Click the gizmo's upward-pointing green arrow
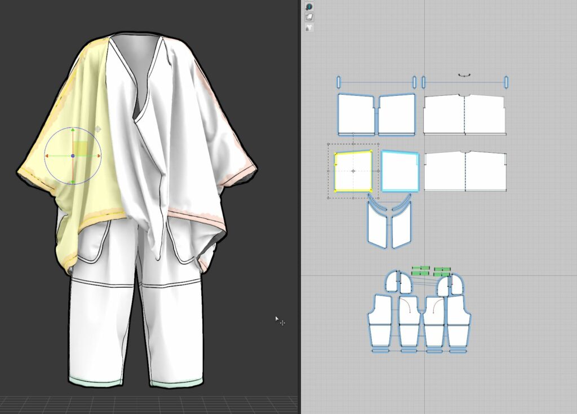577x414 pixels. pyautogui.click(x=73, y=130)
